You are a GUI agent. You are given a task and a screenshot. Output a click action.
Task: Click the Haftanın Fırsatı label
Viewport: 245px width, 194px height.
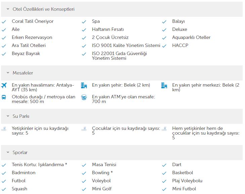point(108,29)
